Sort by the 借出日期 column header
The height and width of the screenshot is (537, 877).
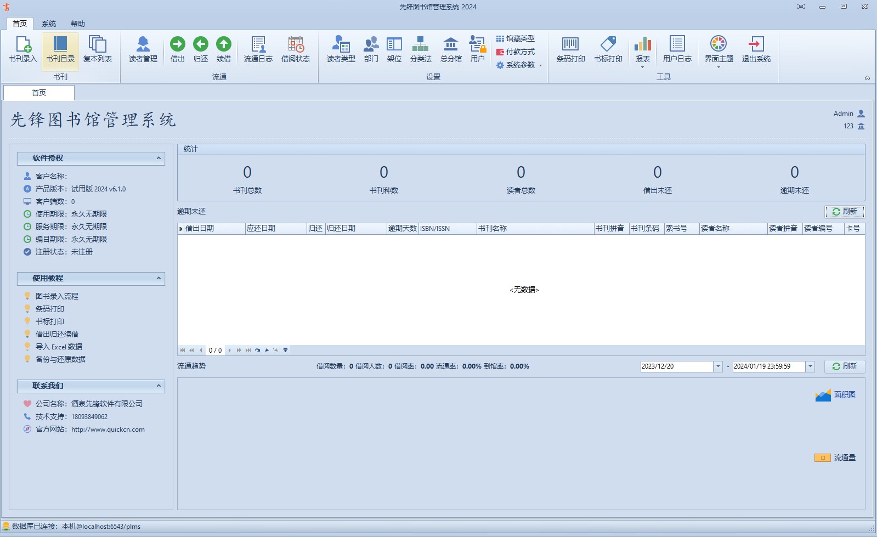[214, 228]
